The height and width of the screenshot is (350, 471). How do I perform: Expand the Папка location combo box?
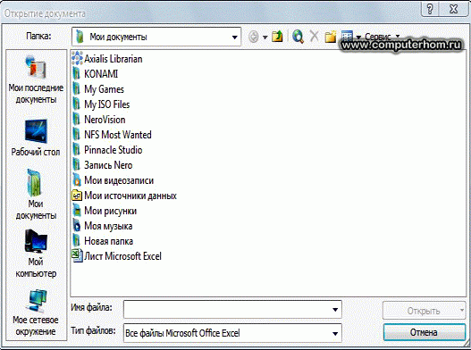(234, 37)
